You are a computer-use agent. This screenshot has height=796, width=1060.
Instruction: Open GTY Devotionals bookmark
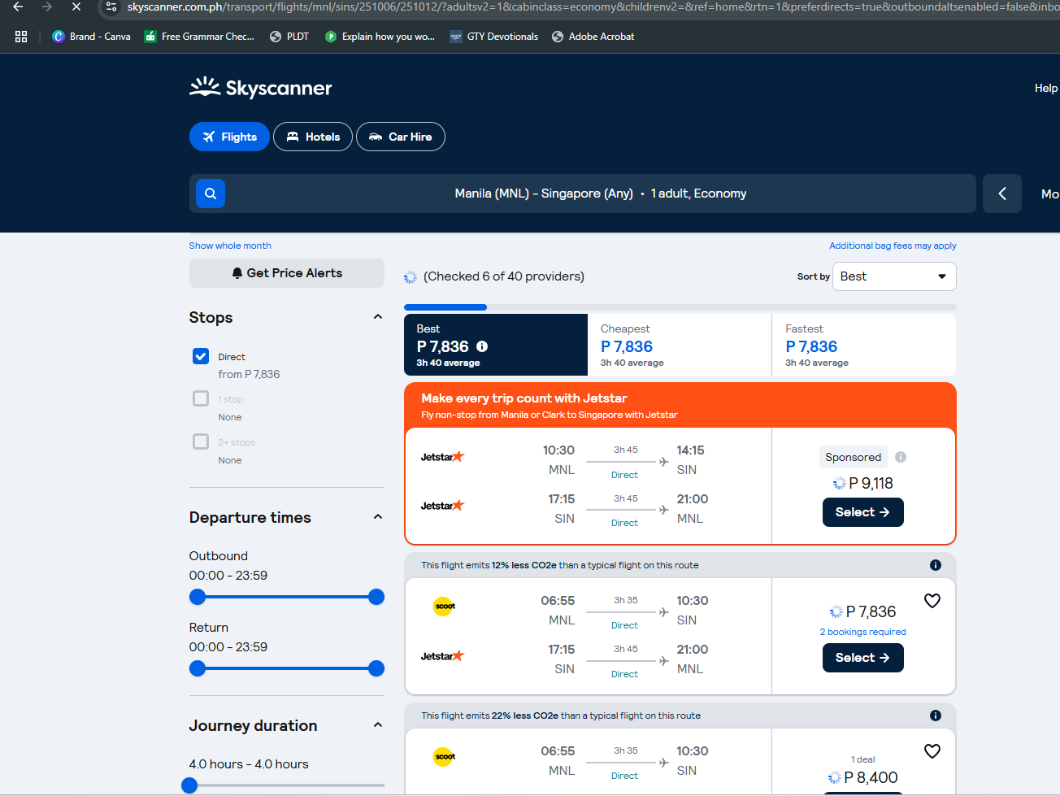(494, 37)
